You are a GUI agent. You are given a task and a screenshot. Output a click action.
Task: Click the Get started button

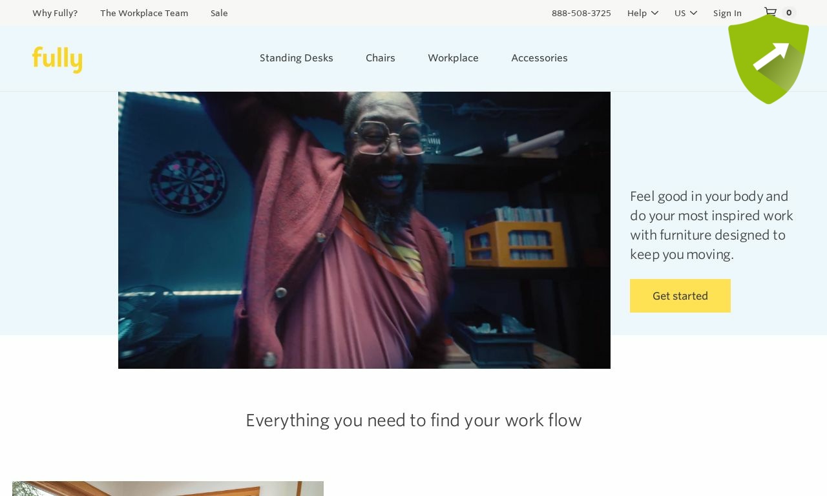680,296
